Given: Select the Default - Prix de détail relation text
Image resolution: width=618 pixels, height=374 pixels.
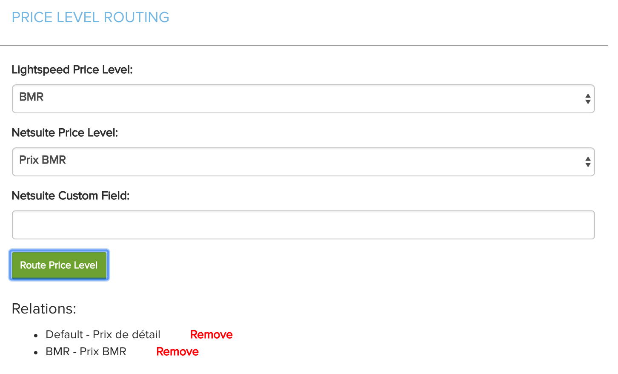Looking at the screenshot, I should tap(103, 335).
